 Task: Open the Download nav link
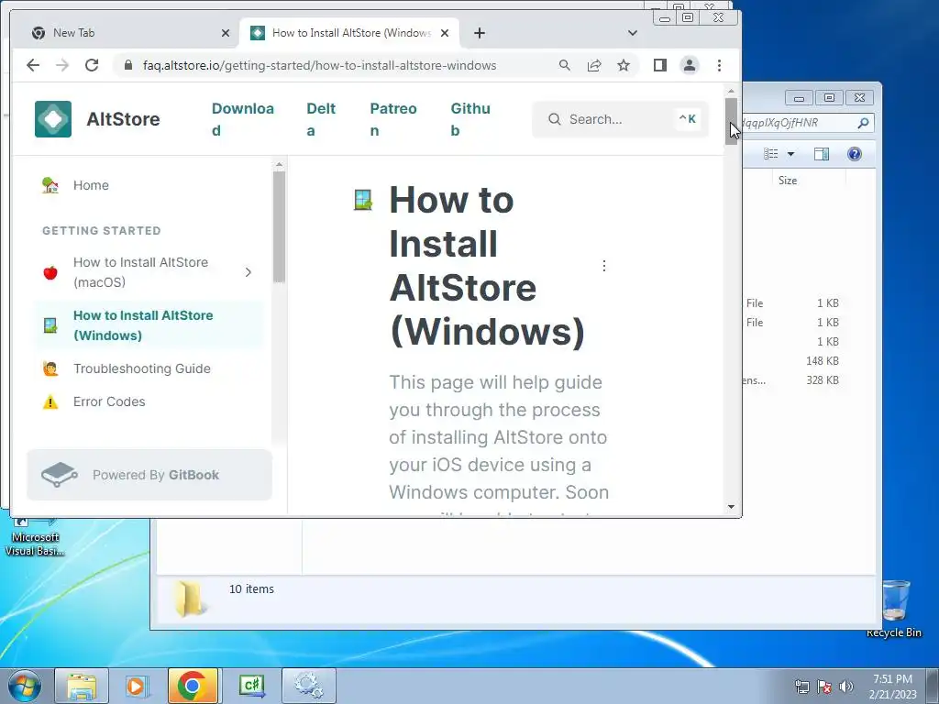click(x=243, y=119)
